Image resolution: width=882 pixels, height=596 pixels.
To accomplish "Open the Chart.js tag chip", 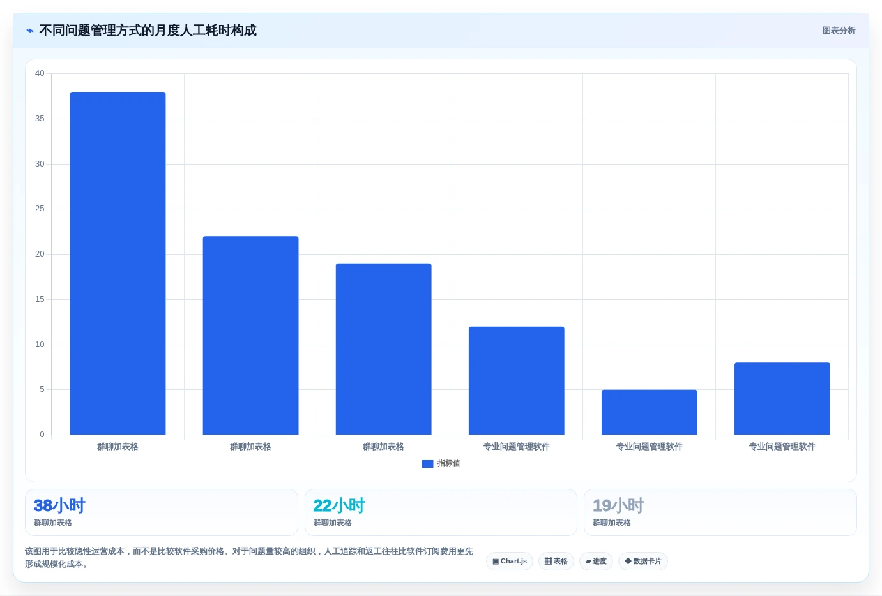I will [x=510, y=562].
